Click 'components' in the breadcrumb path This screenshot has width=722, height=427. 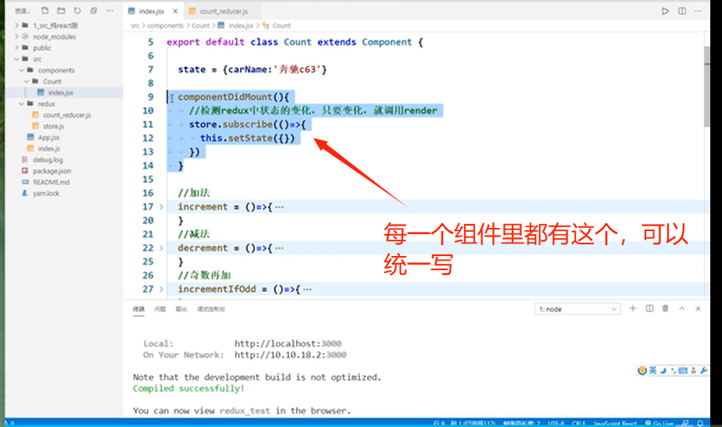tap(166, 26)
